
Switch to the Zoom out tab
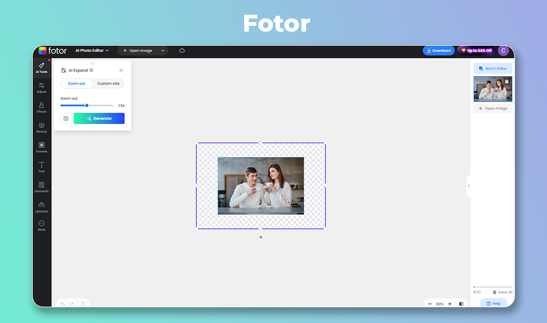tap(76, 83)
